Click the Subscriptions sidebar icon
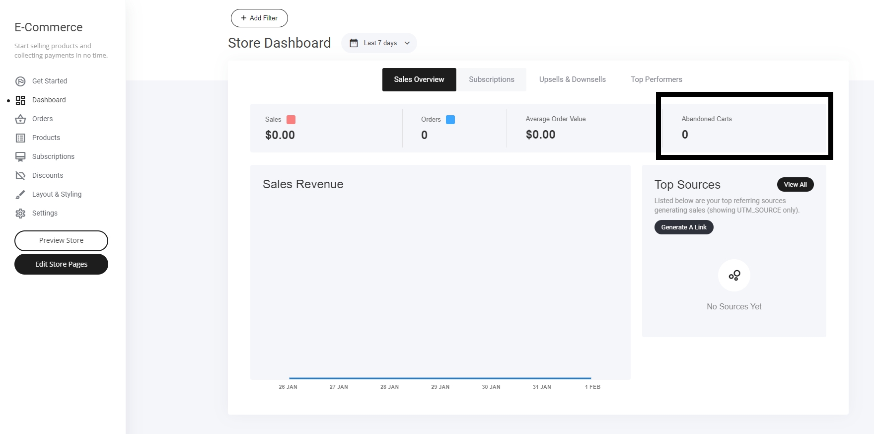This screenshot has width=874, height=434. (x=20, y=157)
